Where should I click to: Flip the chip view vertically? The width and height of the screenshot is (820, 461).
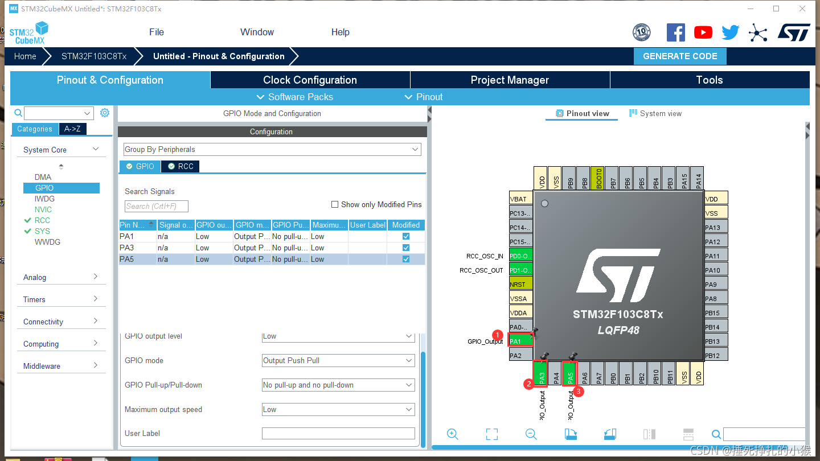point(688,434)
